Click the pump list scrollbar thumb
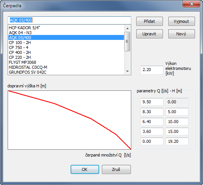Screen dimensions: 203x185 tap(127, 41)
